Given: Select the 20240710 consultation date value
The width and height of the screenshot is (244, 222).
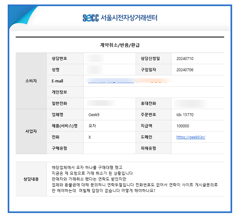Looking at the screenshot, I should coord(185,58).
